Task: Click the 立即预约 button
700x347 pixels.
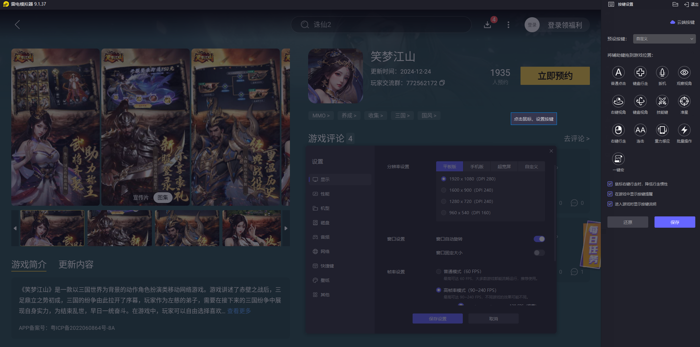Action: click(555, 76)
